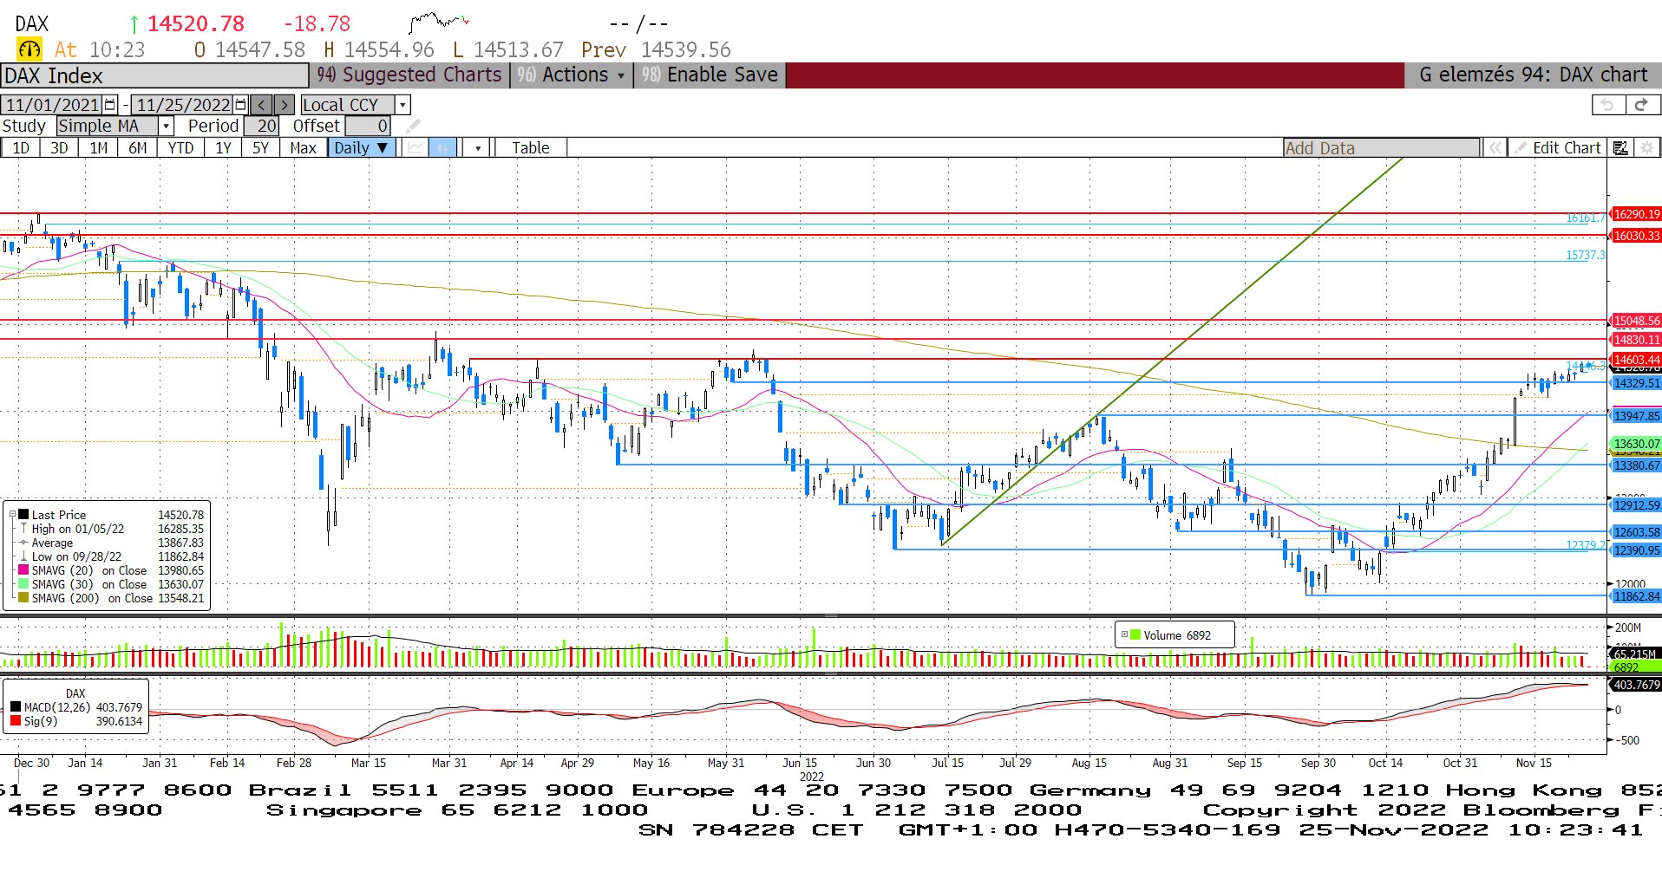Screen dimensions: 1662x878
Task: Open the Local CCY currency dropdown
Action: point(402,105)
